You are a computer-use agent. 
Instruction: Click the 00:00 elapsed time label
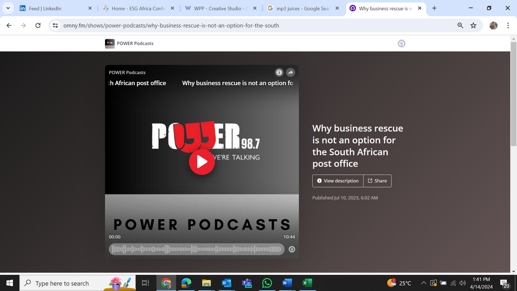[115, 237]
